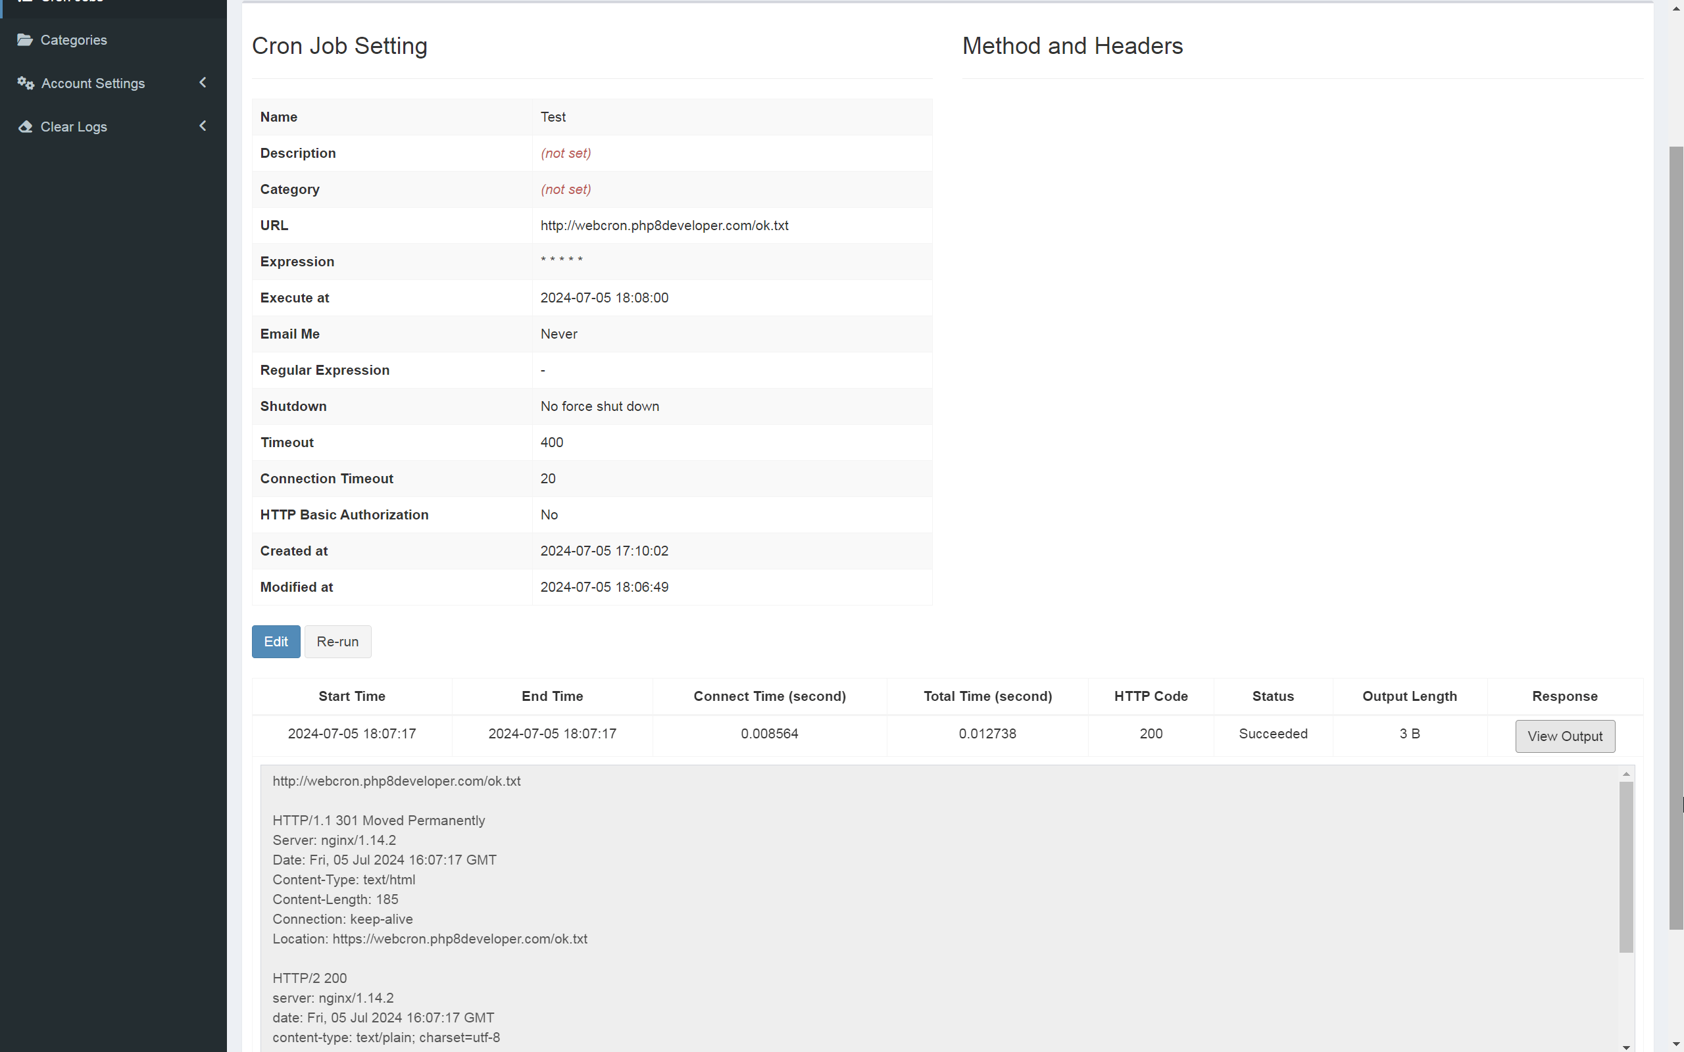Click the Clear Logs eraser icon
Image resolution: width=1684 pixels, height=1052 pixels.
pos(25,127)
